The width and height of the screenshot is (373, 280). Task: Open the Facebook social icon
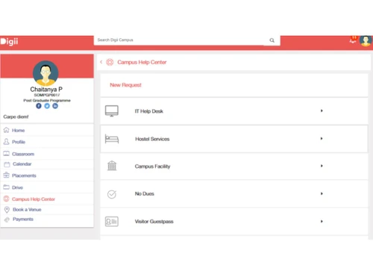(39, 106)
